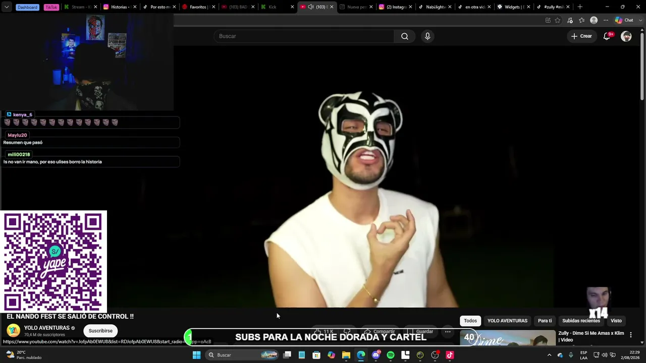Subscribe to YOLO AVENTURAS channel
646x363 pixels.
[100, 331]
